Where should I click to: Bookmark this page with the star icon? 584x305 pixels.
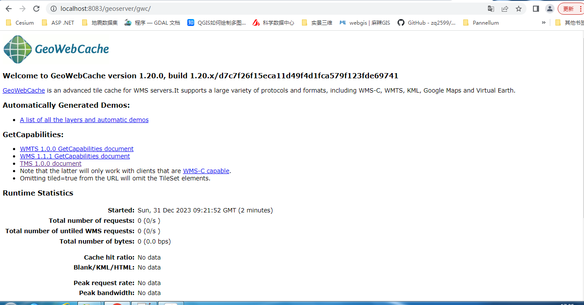[519, 9]
